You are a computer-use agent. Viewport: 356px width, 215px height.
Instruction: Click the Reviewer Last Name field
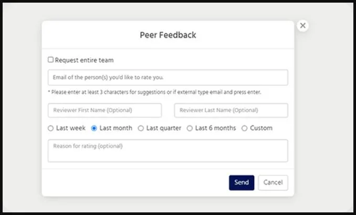click(231, 110)
